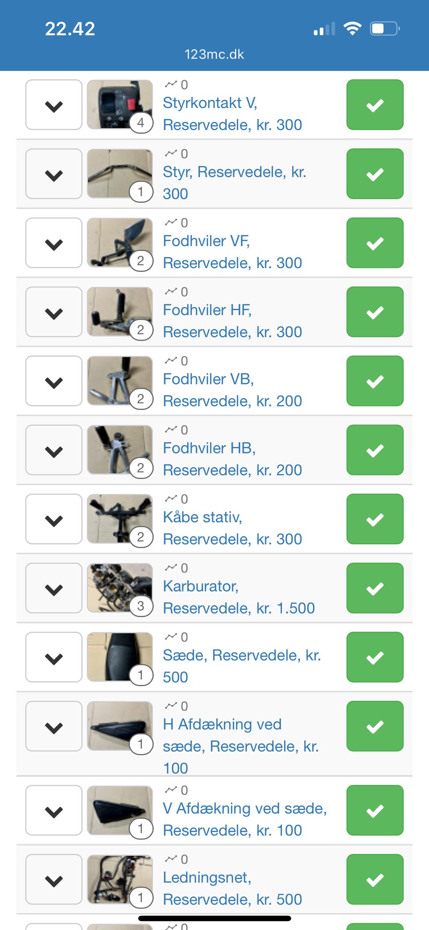Expand the dropdown for Fodhviler VF listing
The height and width of the screenshot is (930, 429).
[54, 243]
